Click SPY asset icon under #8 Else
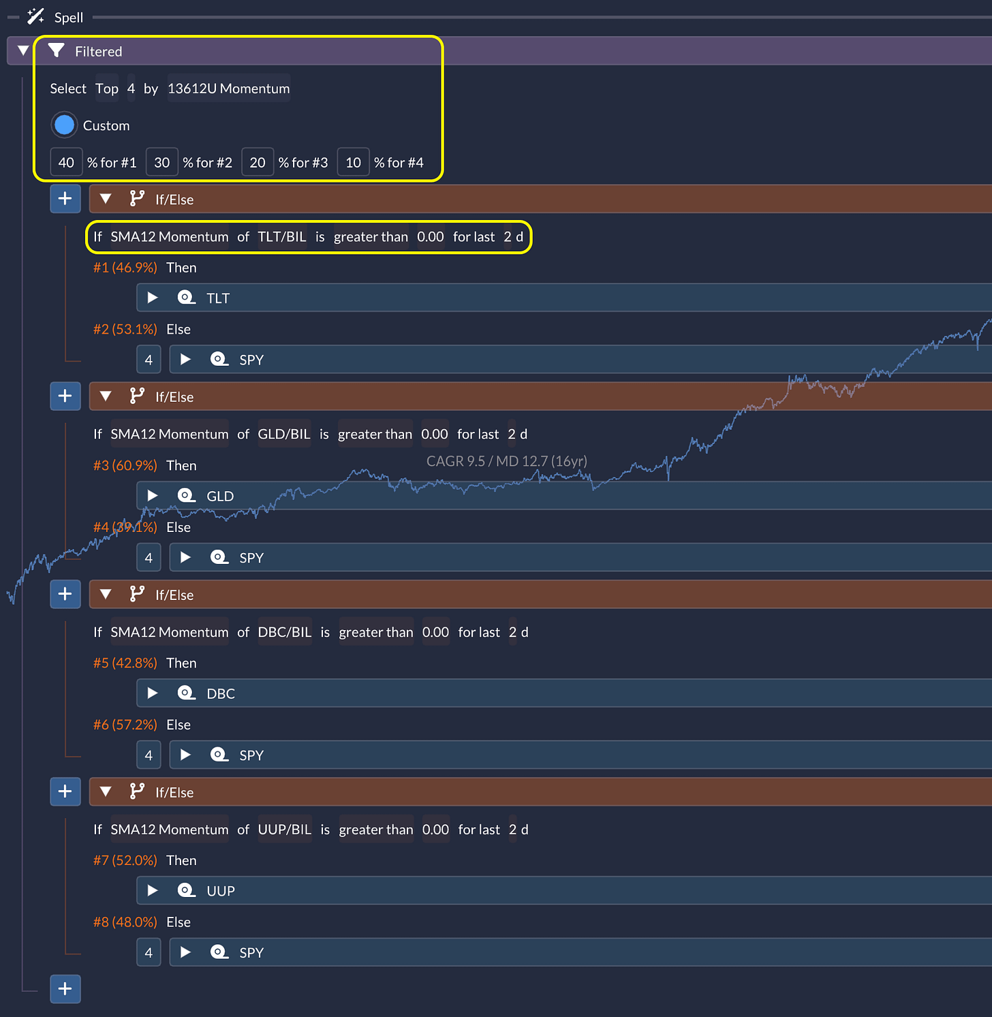 tap(219, 952)
